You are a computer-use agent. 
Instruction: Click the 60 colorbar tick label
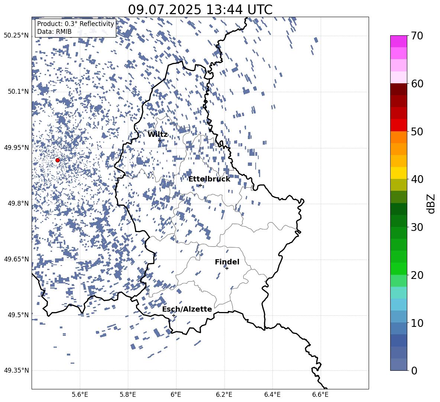(x=417, y=84)
